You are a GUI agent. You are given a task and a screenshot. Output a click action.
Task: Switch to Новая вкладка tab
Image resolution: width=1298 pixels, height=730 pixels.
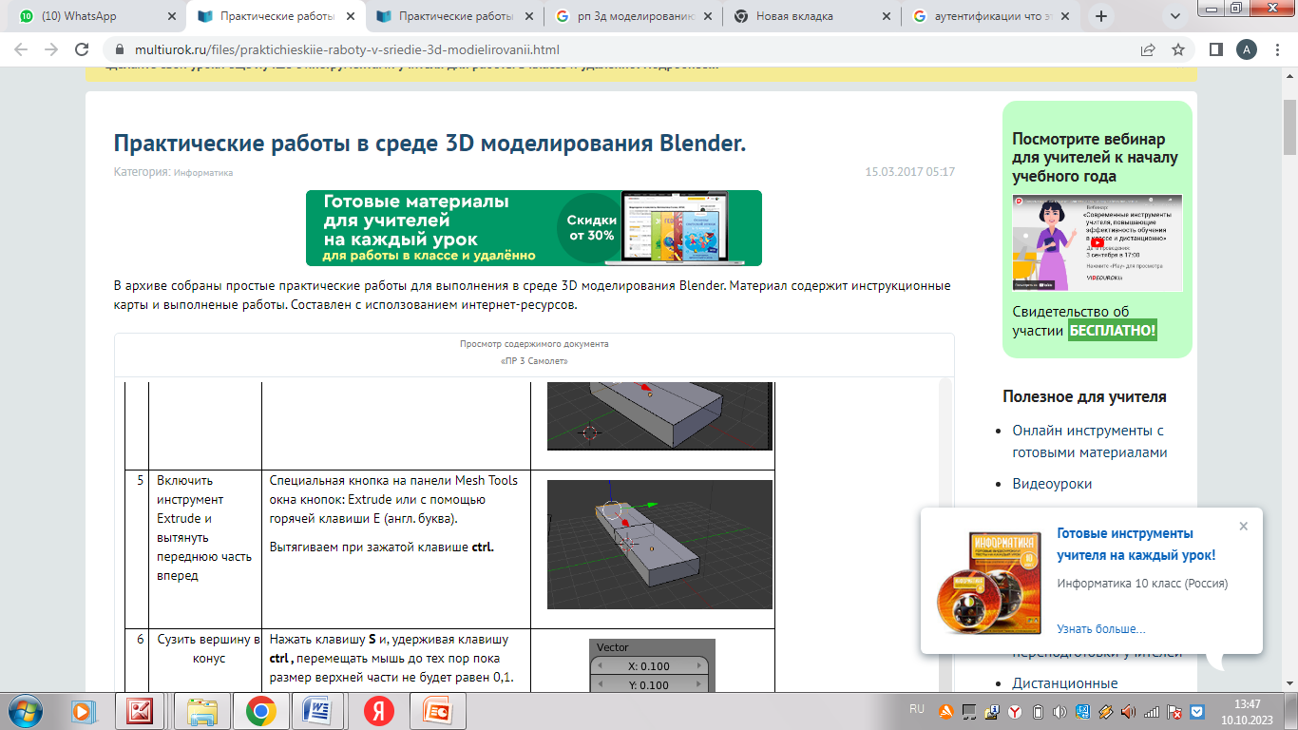tap(811, 16)
